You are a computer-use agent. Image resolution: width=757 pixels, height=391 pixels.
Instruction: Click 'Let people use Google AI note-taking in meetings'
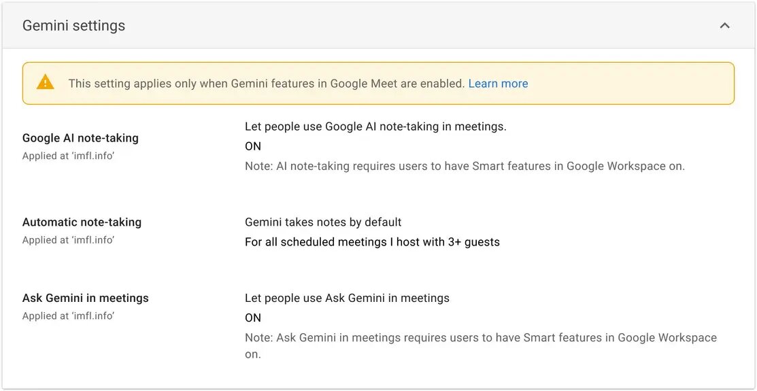[x=375, y=126]
